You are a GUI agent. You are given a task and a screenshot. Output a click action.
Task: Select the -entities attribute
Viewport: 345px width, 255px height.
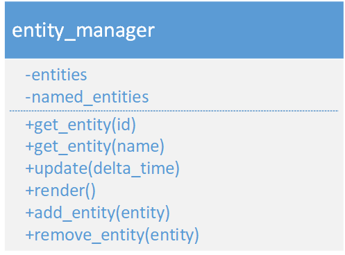pyautogui.click(x=56, y=75)
